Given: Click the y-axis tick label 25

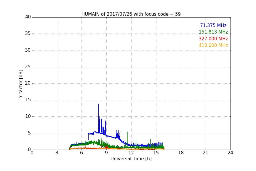Looking at the screenshot, I should coord(28,66).
